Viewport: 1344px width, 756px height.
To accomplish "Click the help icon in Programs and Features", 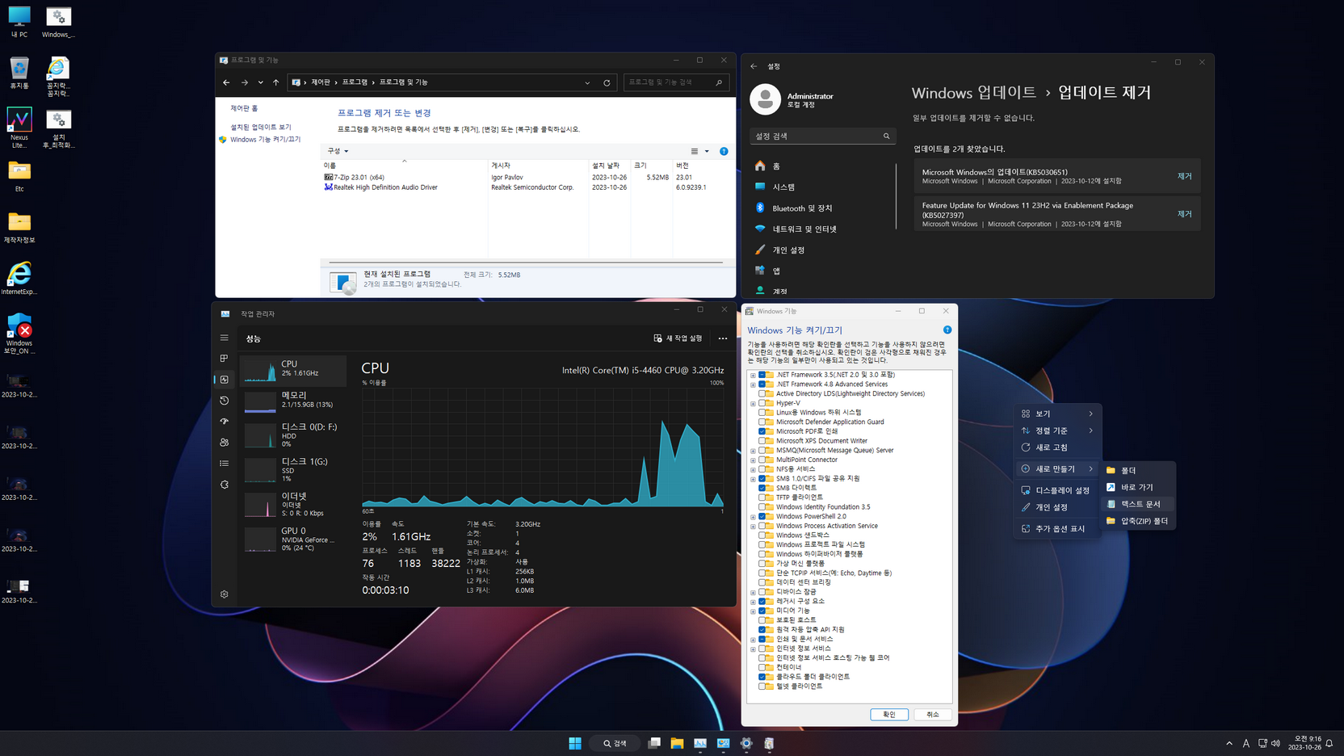I will coord(724,151).
